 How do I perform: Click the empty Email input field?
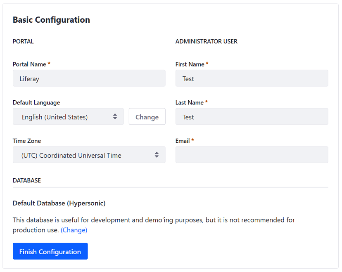(252, 155)
